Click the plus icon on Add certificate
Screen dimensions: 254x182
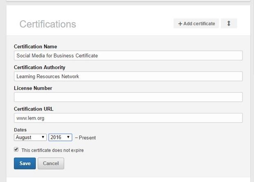[x=180, y=24]
